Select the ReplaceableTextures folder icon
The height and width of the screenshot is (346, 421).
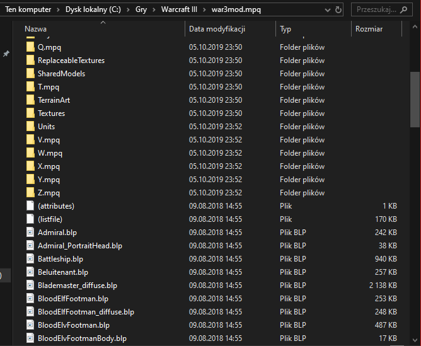click(30, 60)
